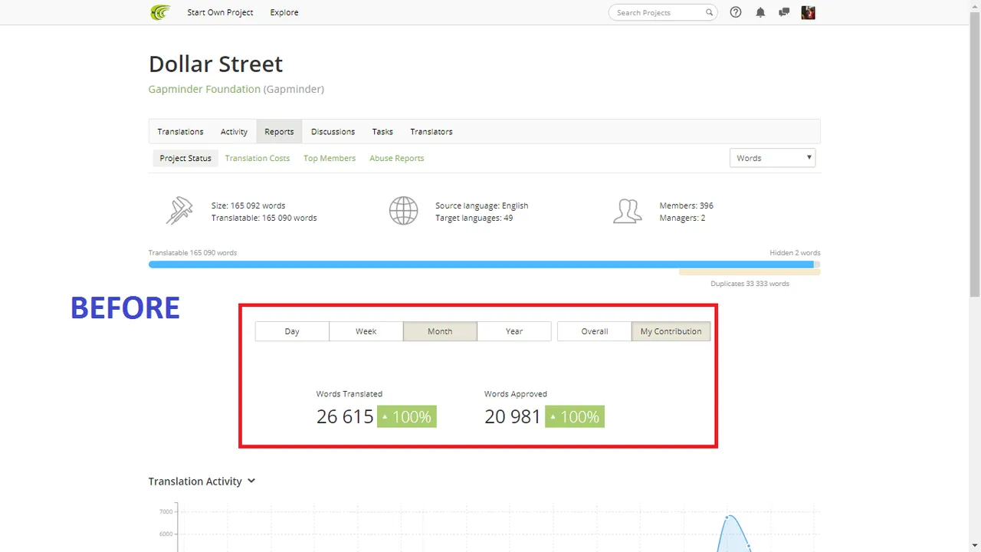Open the user profile avatar
The height and width of the screenshot is (552, 981).
808,12
